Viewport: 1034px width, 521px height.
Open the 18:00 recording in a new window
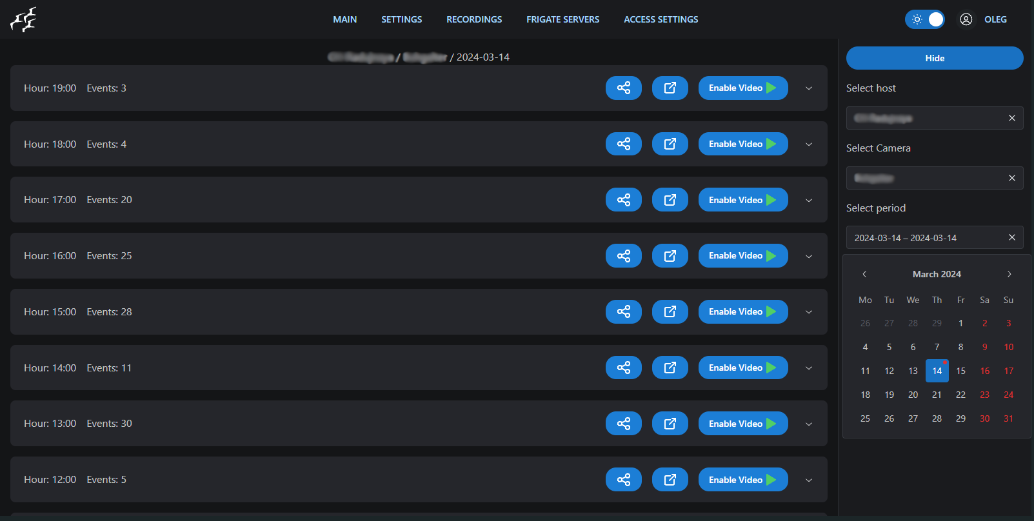coord(670,144)
